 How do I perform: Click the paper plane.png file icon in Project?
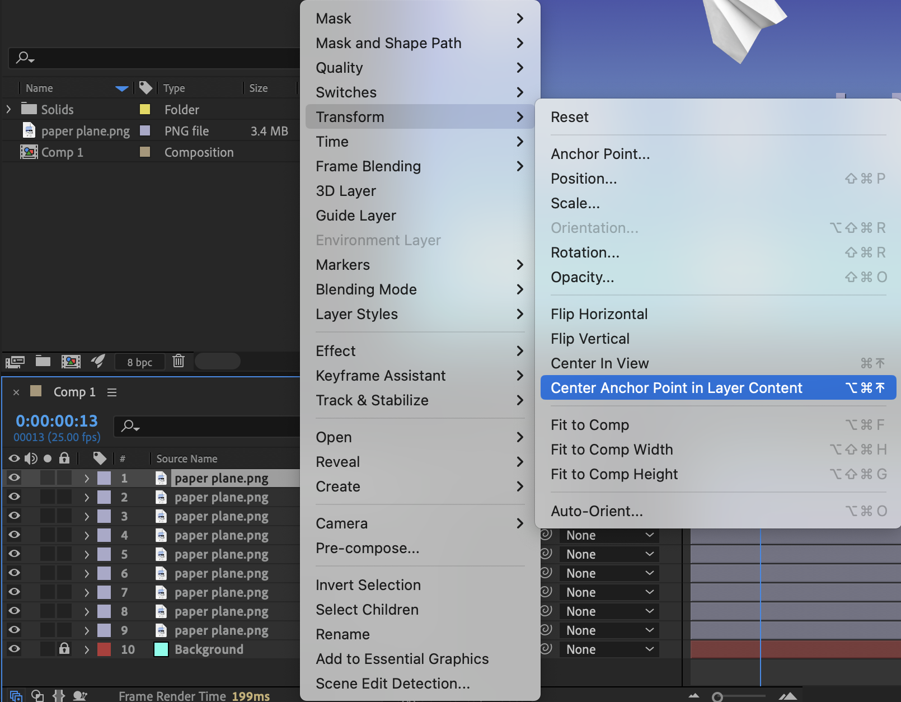(x=29, y=130)
